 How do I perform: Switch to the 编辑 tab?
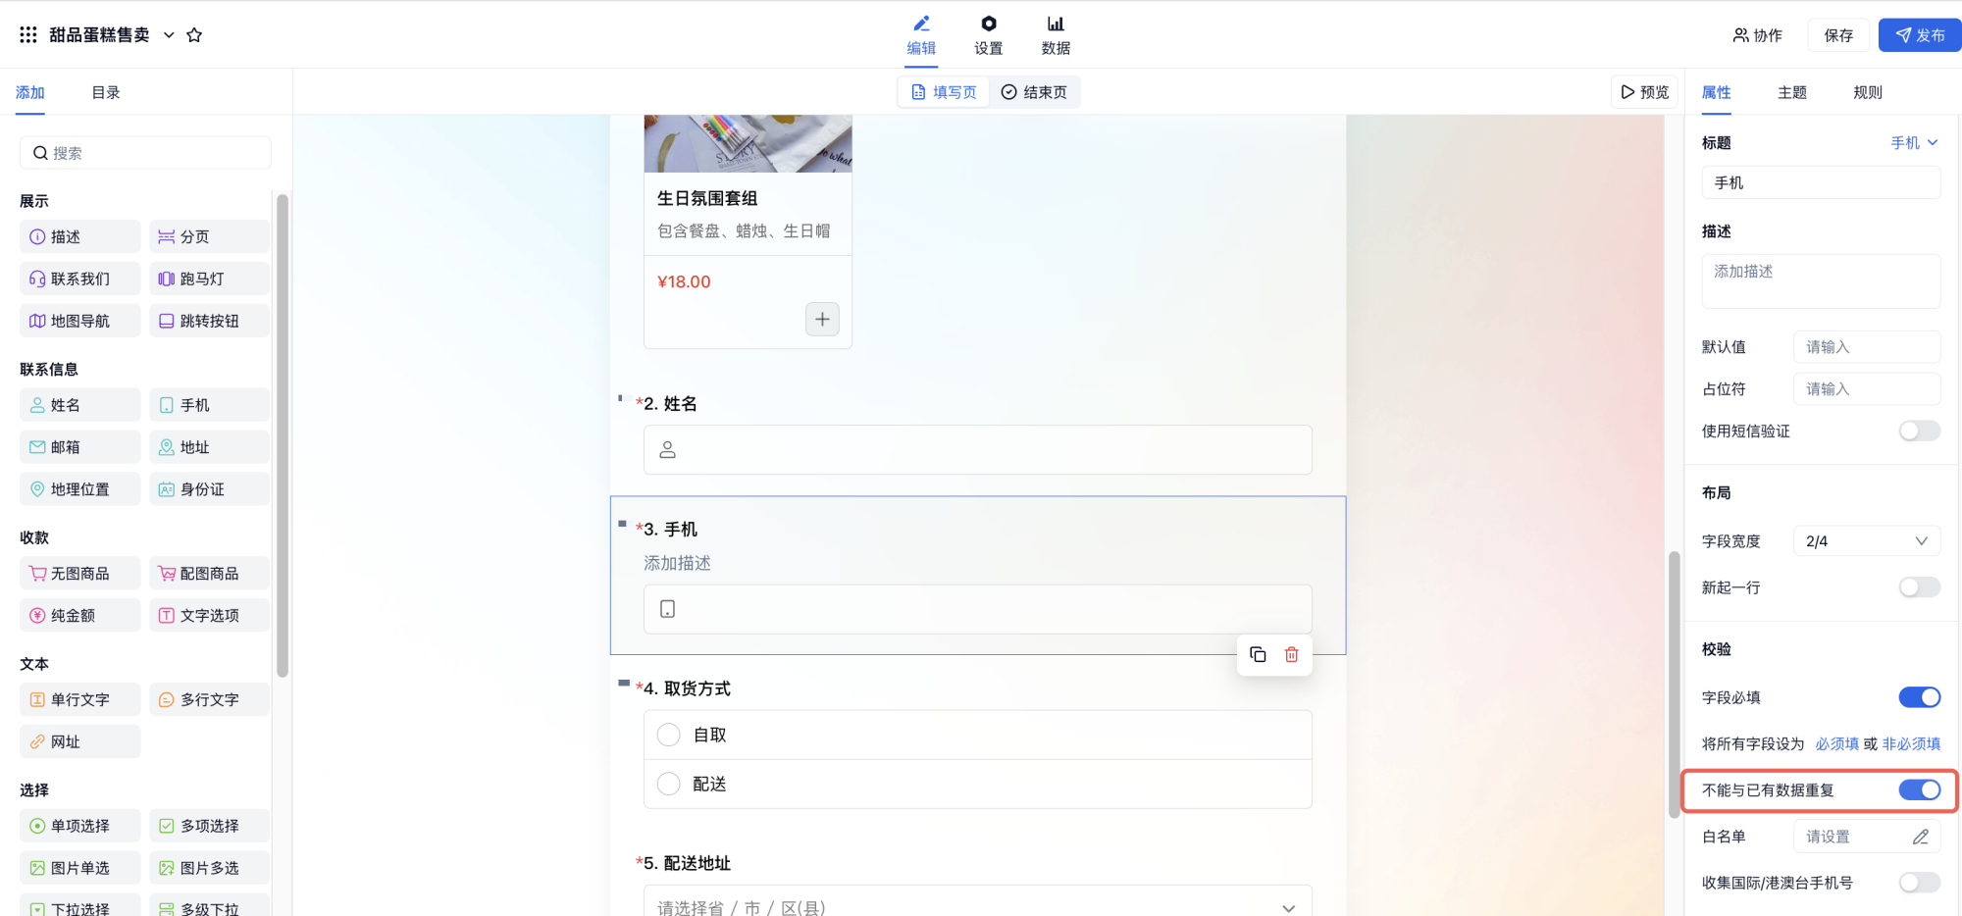[x=921, y=35]
